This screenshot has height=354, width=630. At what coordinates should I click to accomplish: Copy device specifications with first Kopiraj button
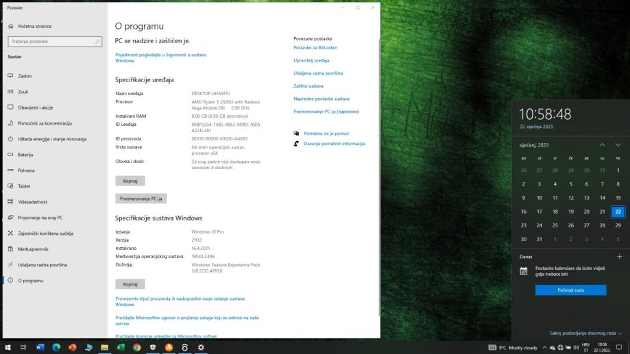point(130,181)
